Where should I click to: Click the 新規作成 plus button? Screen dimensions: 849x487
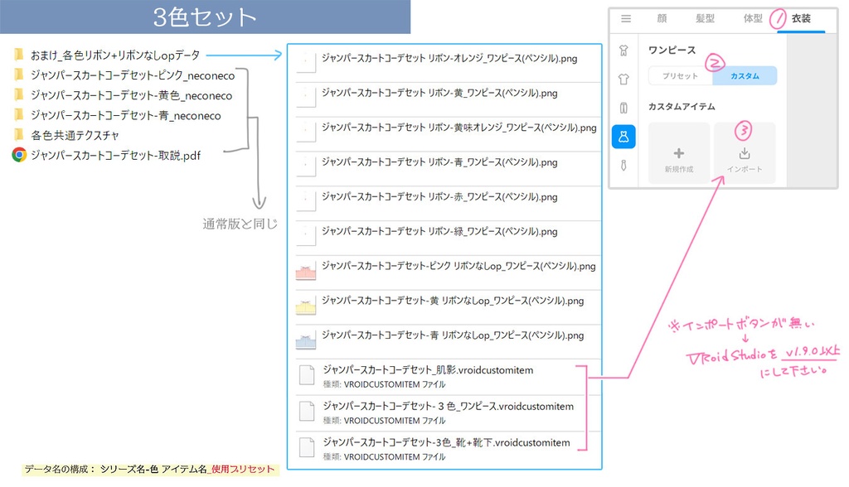coord(679,153)
